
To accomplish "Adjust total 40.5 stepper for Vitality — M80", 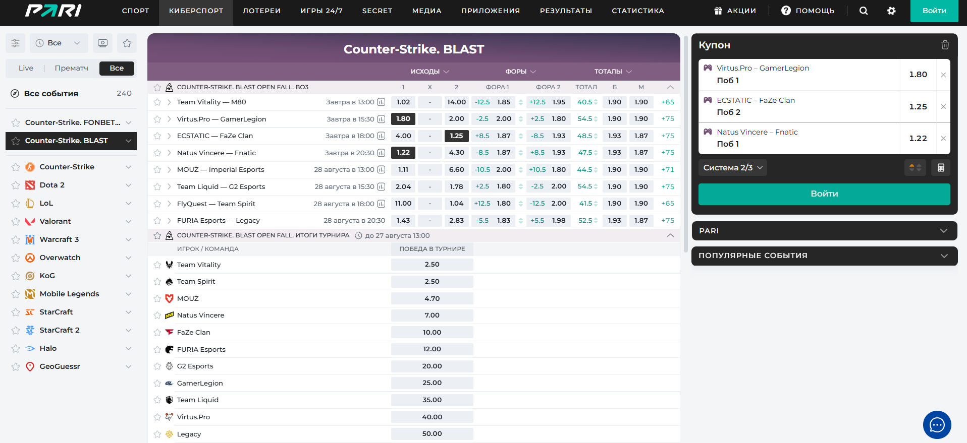I will [596, 102].
